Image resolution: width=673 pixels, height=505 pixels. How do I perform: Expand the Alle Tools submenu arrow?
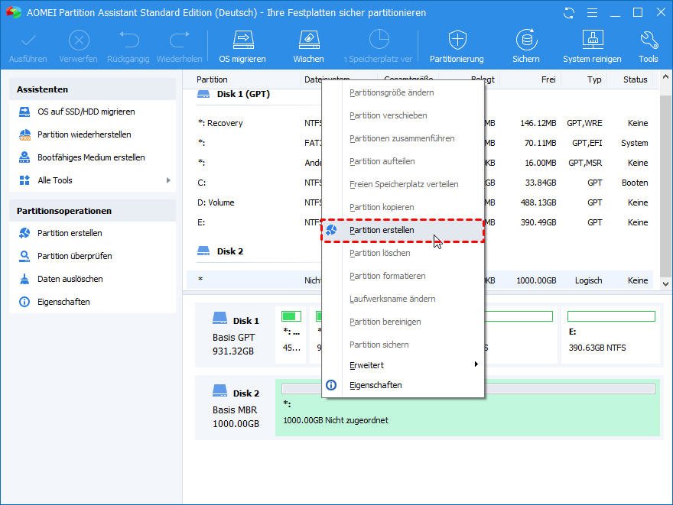click(168, 180)
